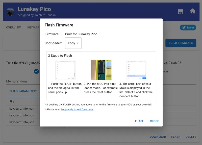This screenshot has height=145, width=202.
Task: Click the Twitter bird Tweet button
Action: coord(188,28)
